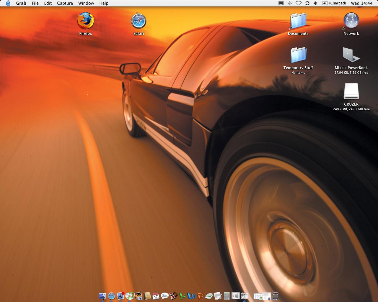The height and width of the screenshot is (302, 378).
Task: Click the Excel icon in the Dock
Action: tap(183, 296)
